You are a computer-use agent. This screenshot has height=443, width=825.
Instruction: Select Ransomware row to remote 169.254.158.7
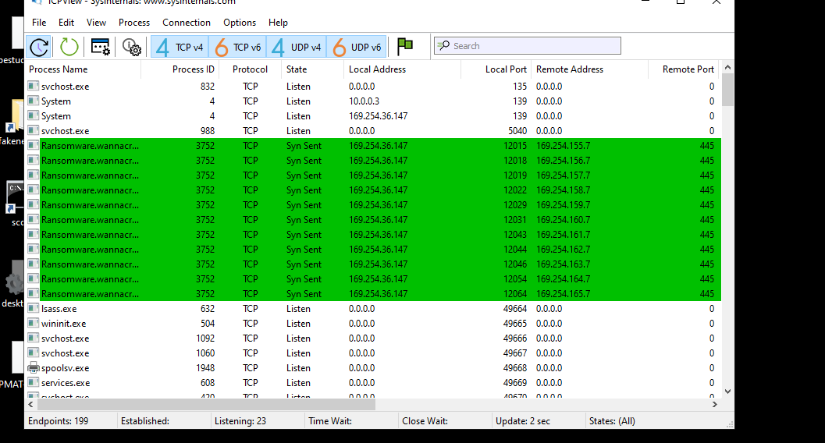[x=373, y=190]
